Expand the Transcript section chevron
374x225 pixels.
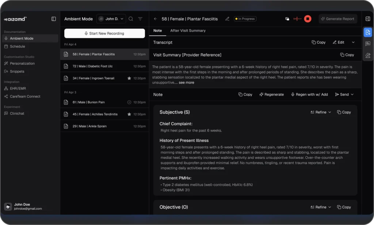click(x=353, y=43)
